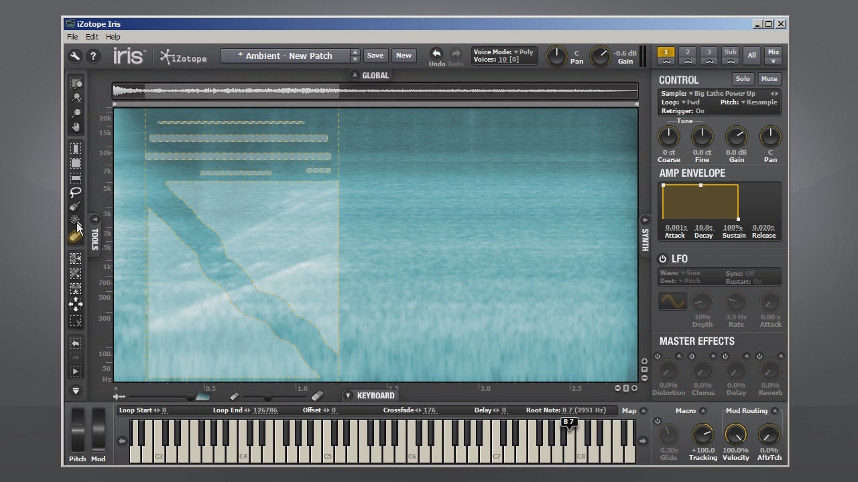Open the Mix view
Image resolution: width=858 pixels, height=482 pixels.
[774, 52]
